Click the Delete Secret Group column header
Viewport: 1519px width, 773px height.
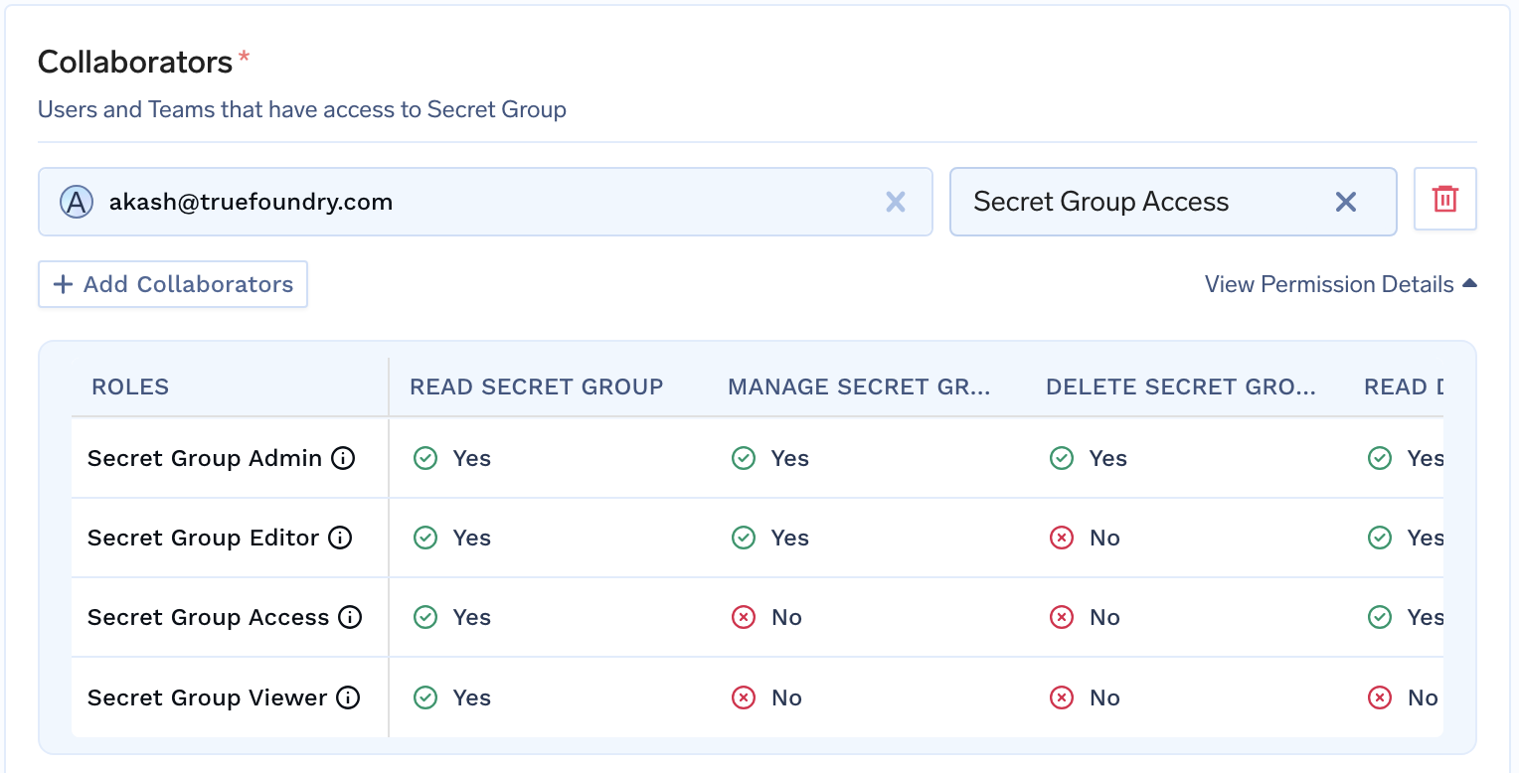click(x=1181, y=386)
